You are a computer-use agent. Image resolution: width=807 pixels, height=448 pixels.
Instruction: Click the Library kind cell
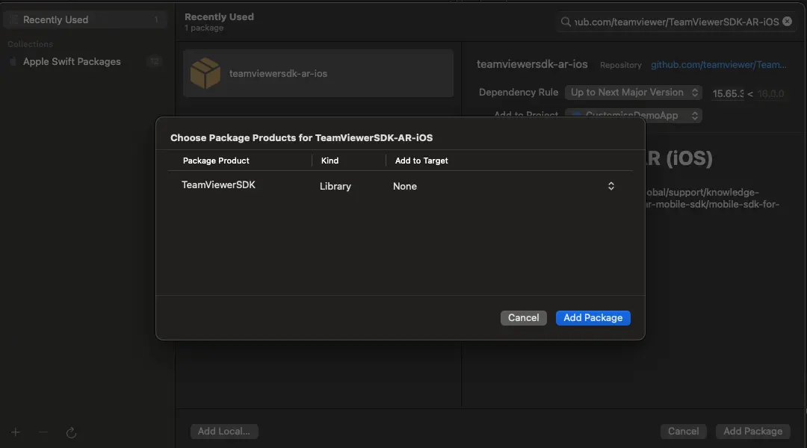tap(335, 186)
